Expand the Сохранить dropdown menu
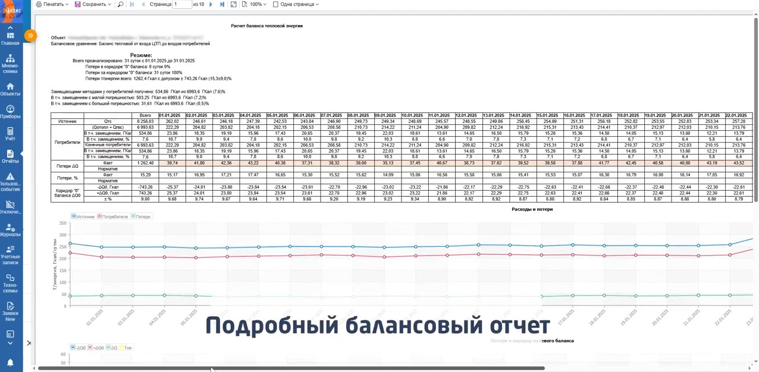The width and height of the screenshot is (759, 372). [x=93, y=4]
